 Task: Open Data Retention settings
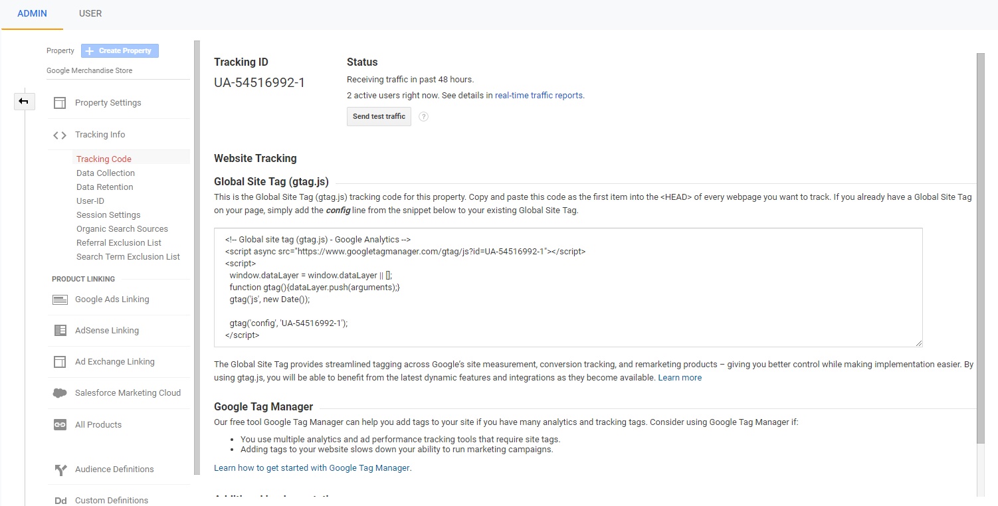(105, 187)
